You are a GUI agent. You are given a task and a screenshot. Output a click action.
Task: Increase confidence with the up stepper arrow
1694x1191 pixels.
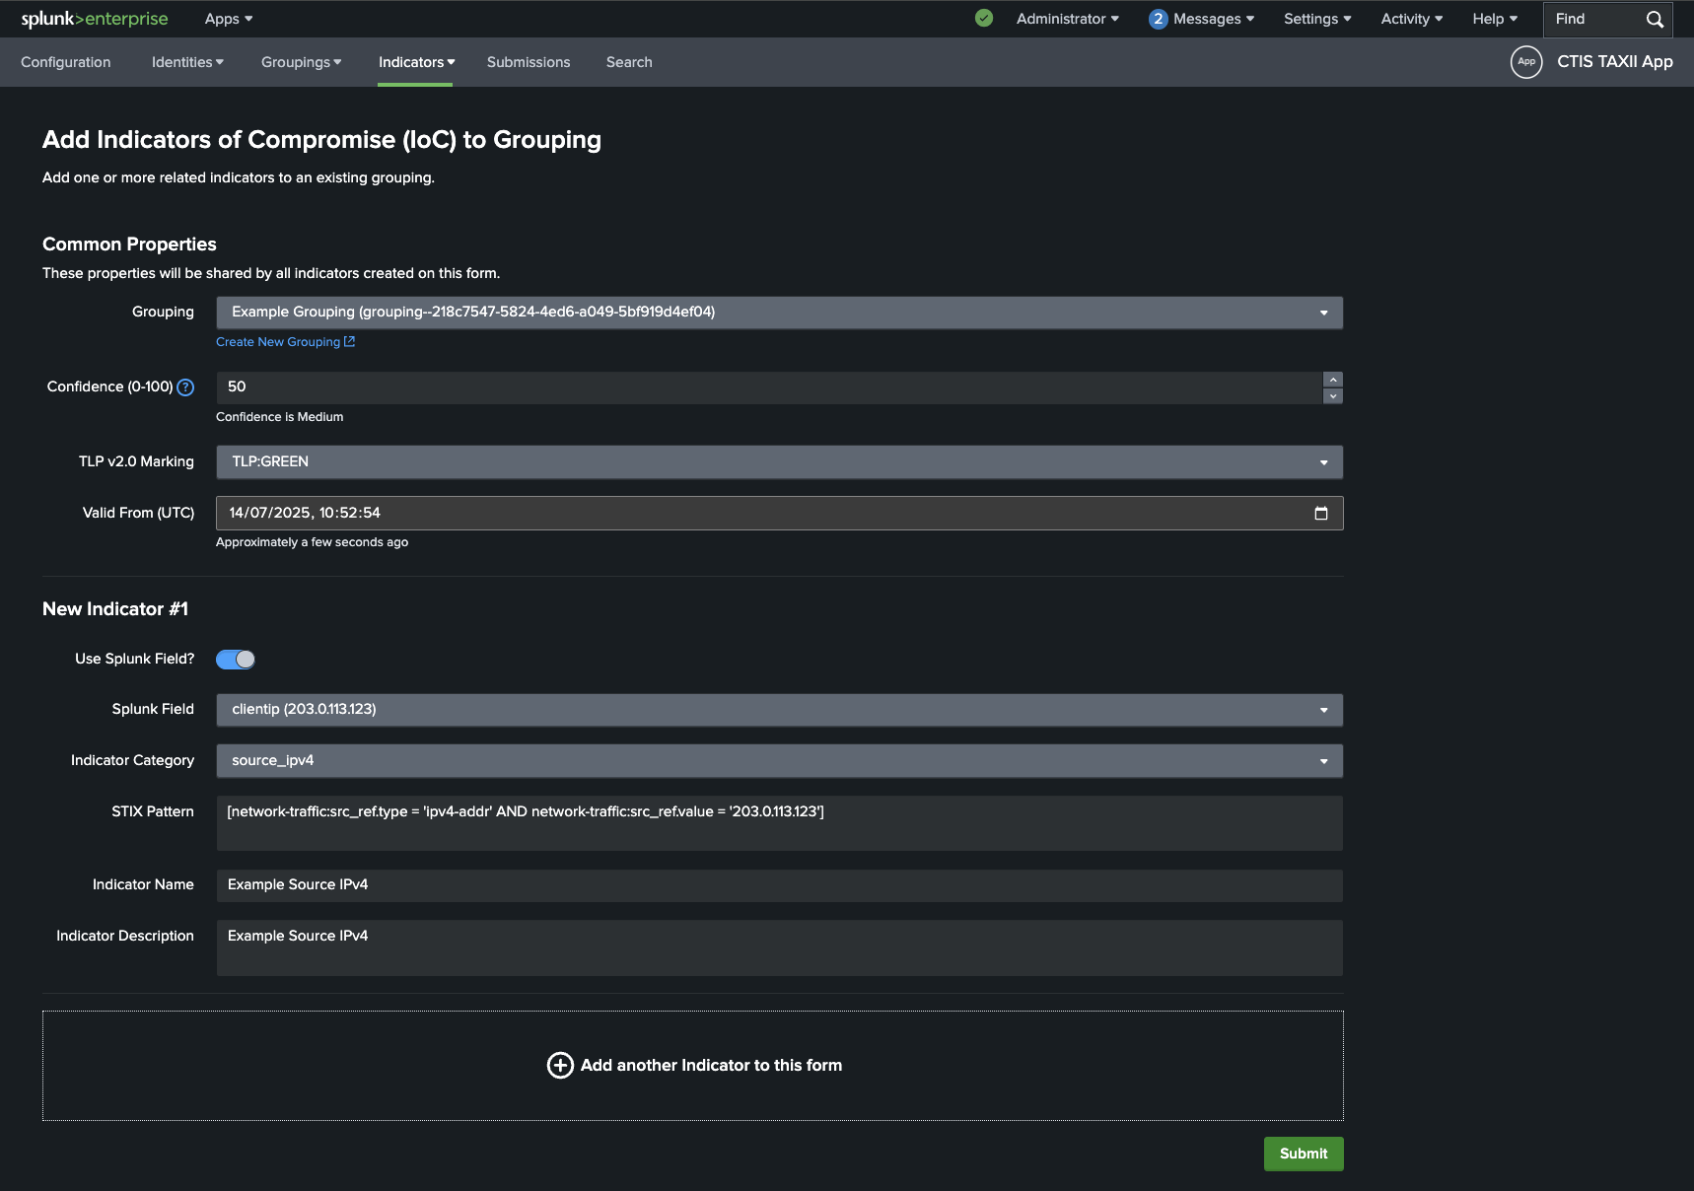coord(1333,380)
